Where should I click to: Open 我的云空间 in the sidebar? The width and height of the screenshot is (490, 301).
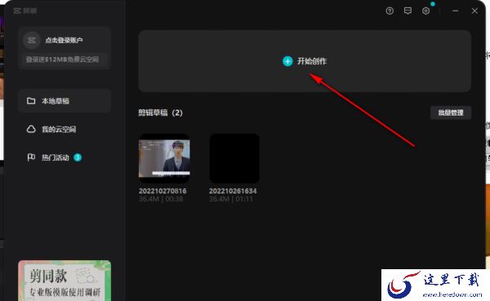coord(65,129)
